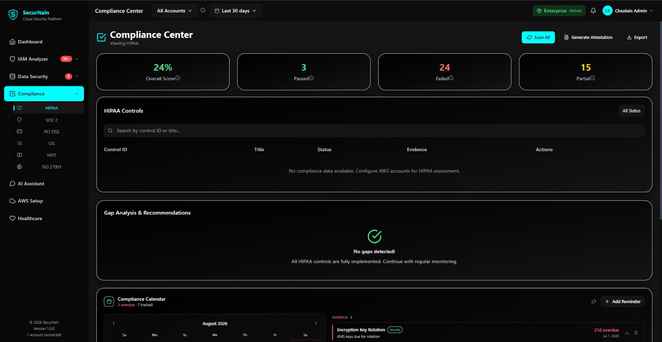Open the All Accounts dropdown

tap(174, 11)
